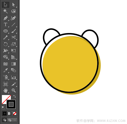Select the Blend tool
This screenshot has height=124, width=127.
click(14, 70)
